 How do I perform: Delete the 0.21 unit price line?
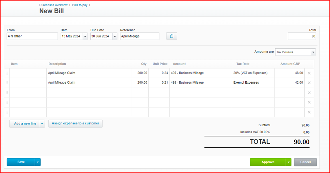[309, 83]
